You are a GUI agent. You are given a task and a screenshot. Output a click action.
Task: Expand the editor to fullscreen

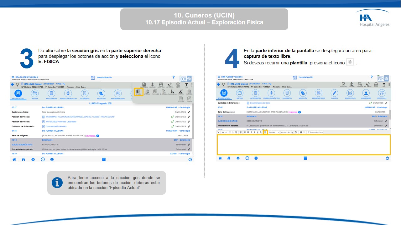coord(296,132)
